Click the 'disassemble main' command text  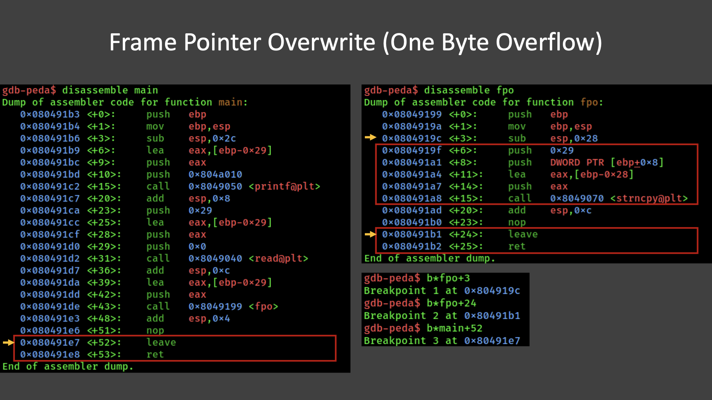pyautogui.click(x=110, y=90)
